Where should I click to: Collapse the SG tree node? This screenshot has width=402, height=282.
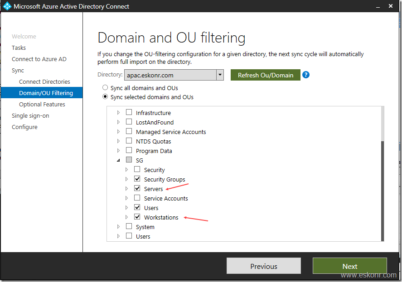click(x=118, y=159)
